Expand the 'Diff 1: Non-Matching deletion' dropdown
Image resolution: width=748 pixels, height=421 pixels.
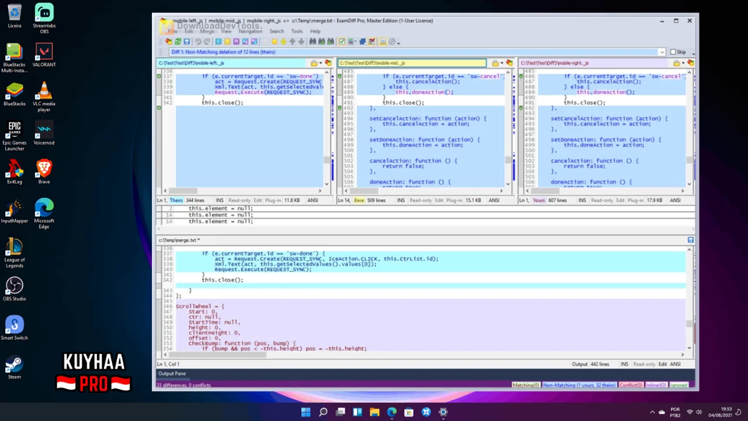[x=662, y=52]
